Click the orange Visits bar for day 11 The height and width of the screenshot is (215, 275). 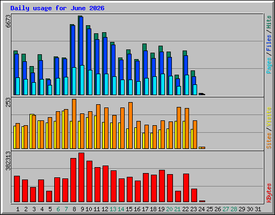[98, 126]
